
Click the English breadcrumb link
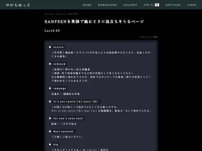[x=61, y=14]
